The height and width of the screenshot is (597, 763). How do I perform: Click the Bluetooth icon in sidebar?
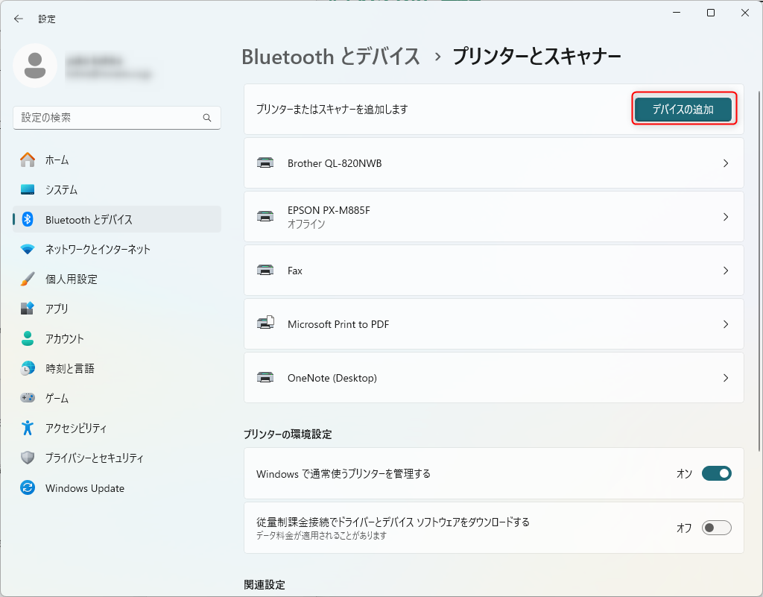pos(28,219)
